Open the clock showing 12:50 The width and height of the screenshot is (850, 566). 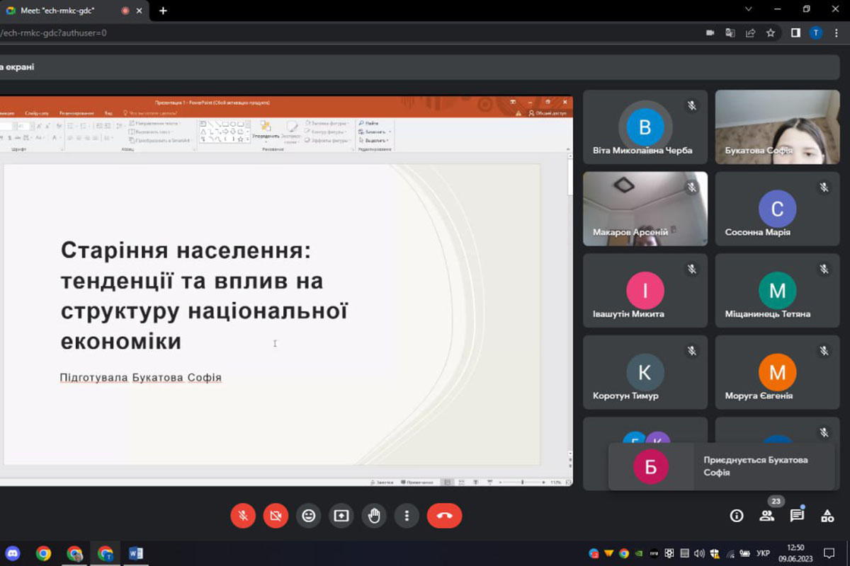click(796, 553)
